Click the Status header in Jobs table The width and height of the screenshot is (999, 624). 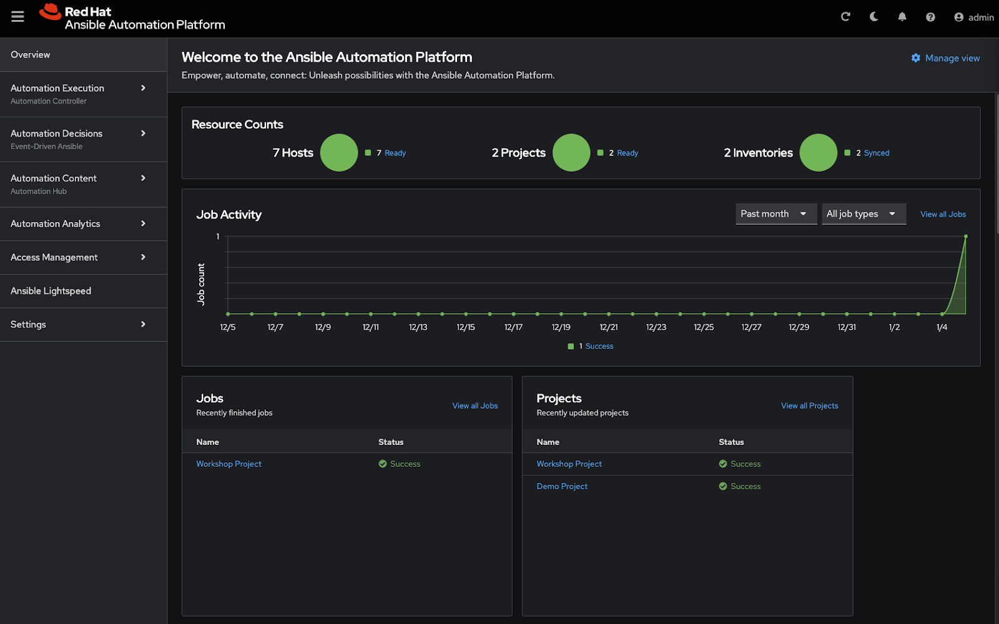pyautogui.click(x=391, y=442)
